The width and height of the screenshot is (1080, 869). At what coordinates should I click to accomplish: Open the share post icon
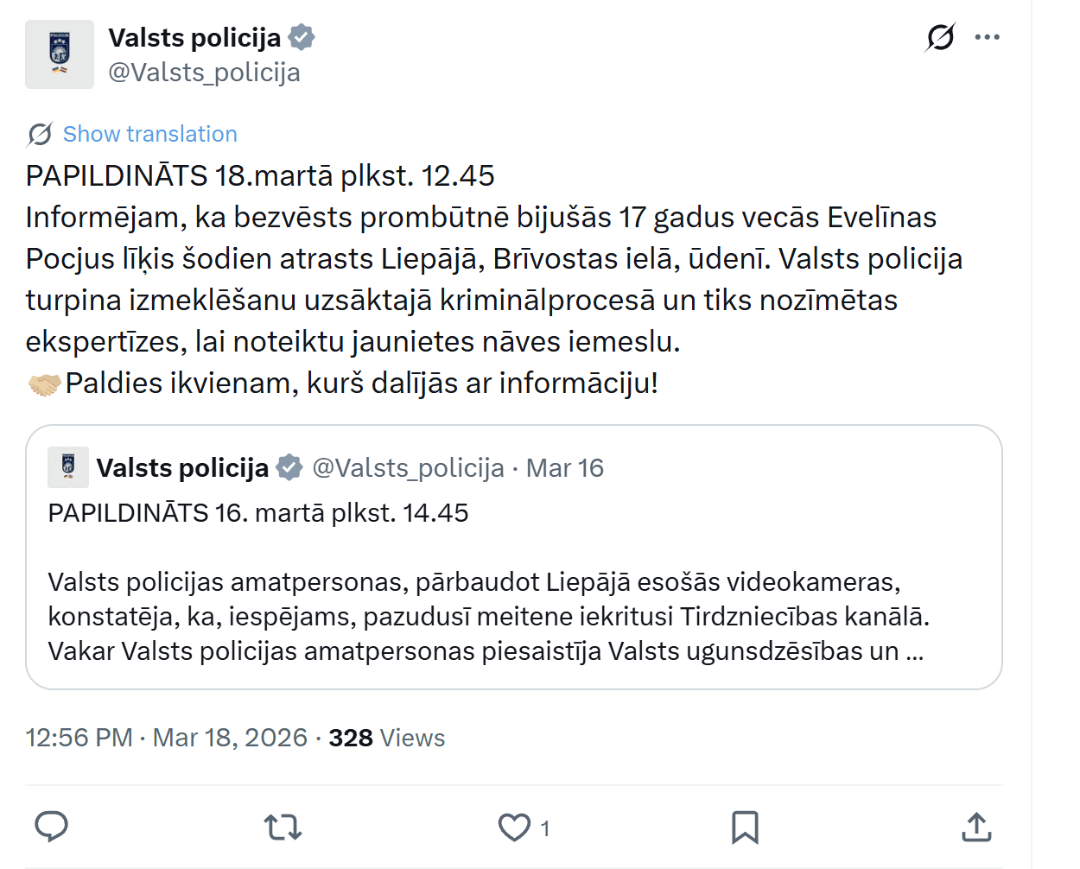click(x=976, y=828)
